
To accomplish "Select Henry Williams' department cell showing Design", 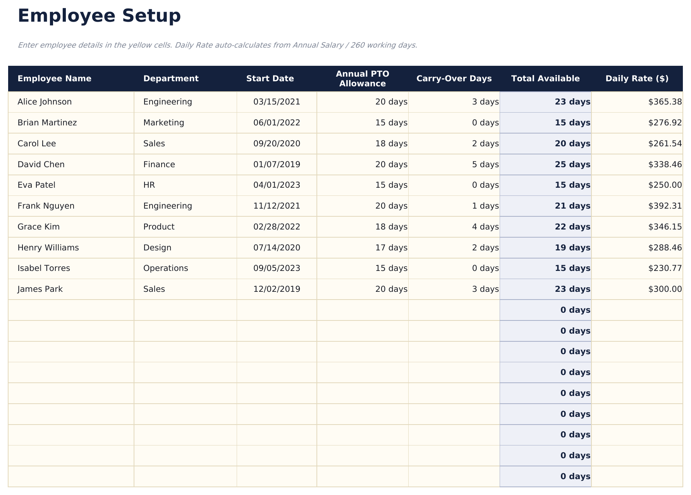I will [157, 247].
